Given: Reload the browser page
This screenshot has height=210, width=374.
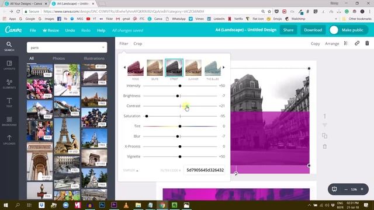Looking at the screenshot, I should [18, 12].
